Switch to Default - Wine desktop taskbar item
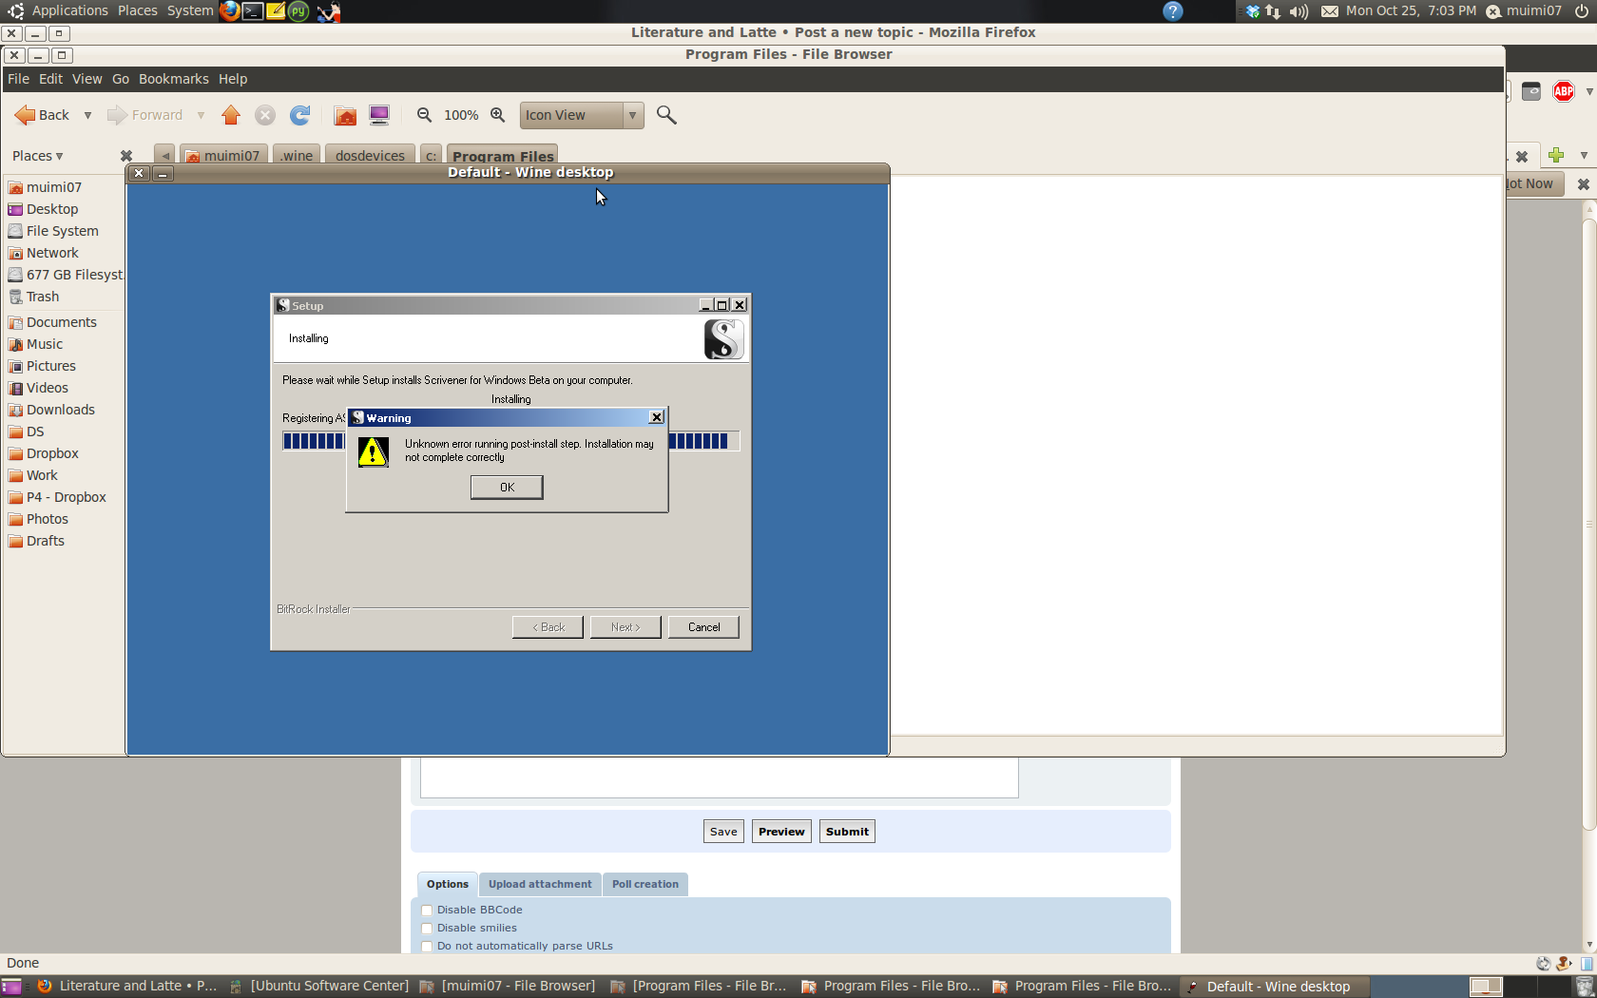 pyautogui.click(x=1276, y=987)
